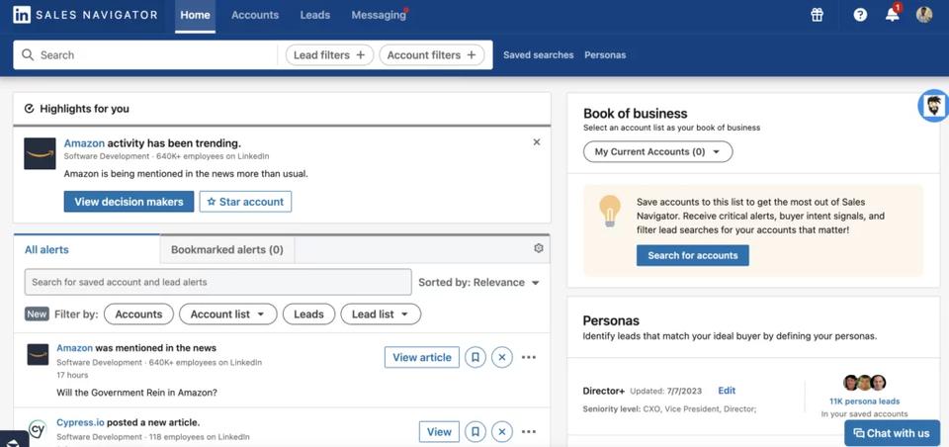
Task: Add Account filters
Action: pos(432,55)
